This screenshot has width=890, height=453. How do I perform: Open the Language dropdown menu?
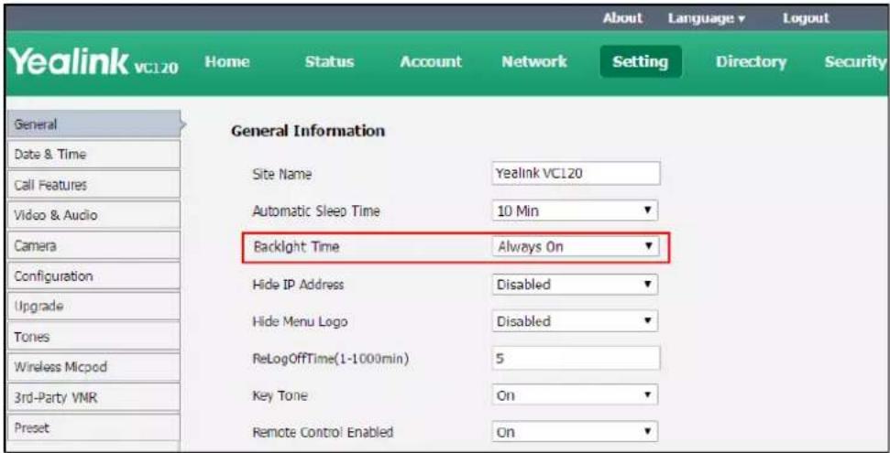tap(706, 18)
